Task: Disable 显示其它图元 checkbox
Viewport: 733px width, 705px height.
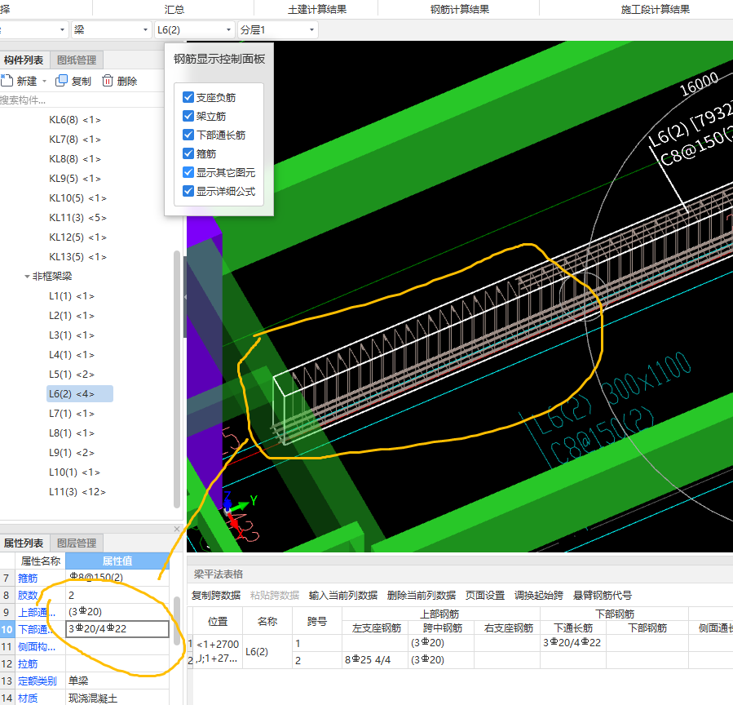Action: point(188,172)
